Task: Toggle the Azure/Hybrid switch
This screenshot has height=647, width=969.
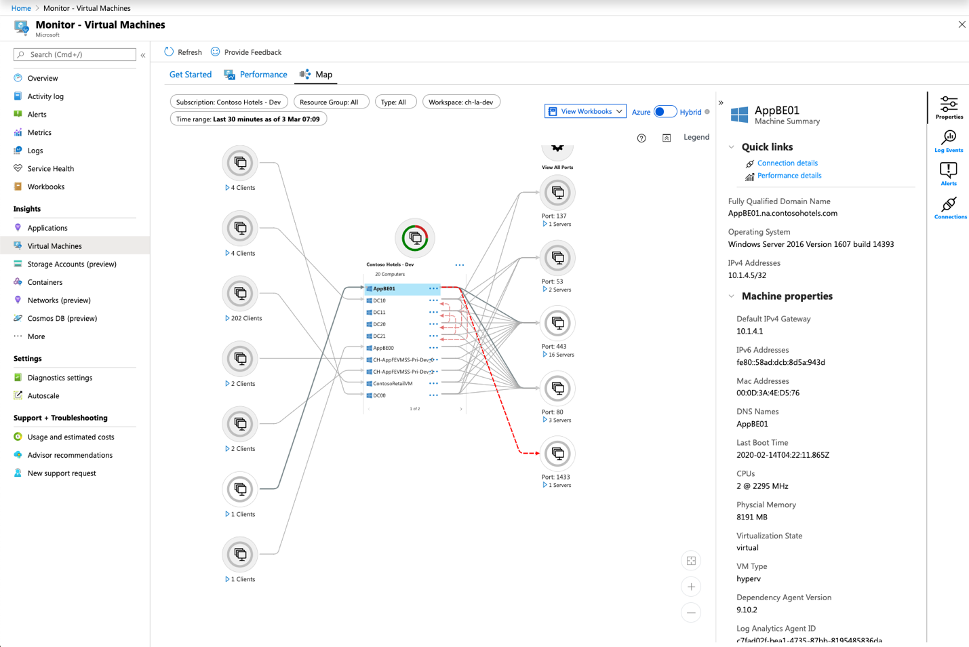Action: (x=665, y=112)
